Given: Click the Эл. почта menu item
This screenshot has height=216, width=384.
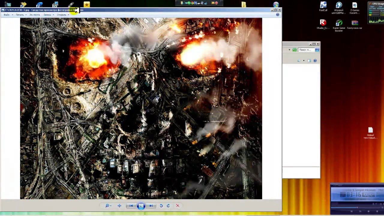Looking at the screenshot, I should [x=34, y=15].
